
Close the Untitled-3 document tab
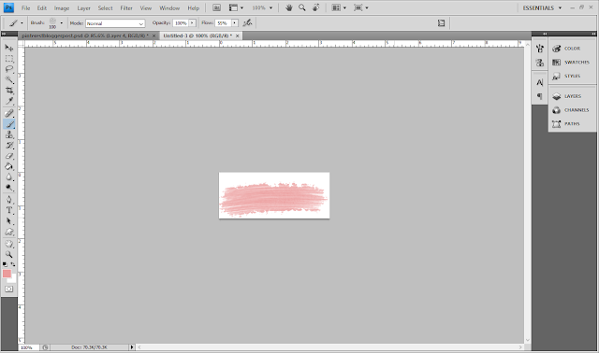pyautogui.click(x=237, y=35)
